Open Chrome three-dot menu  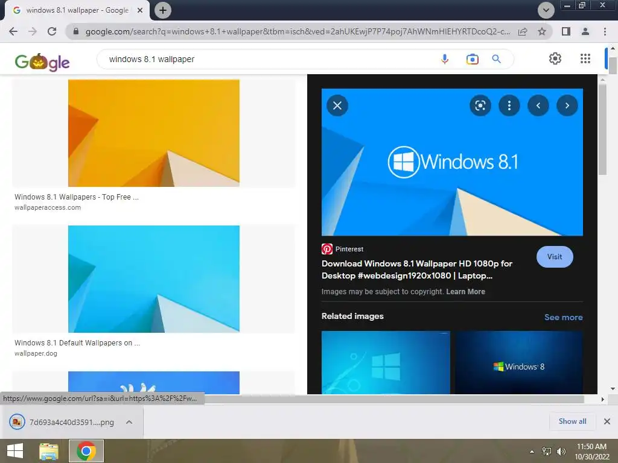click(x=605, y=31)
